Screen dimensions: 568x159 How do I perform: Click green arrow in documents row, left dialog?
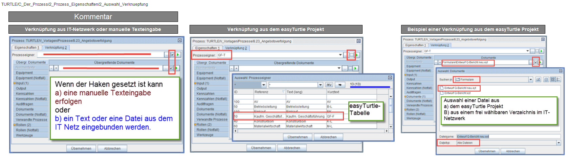coord(177,68)
